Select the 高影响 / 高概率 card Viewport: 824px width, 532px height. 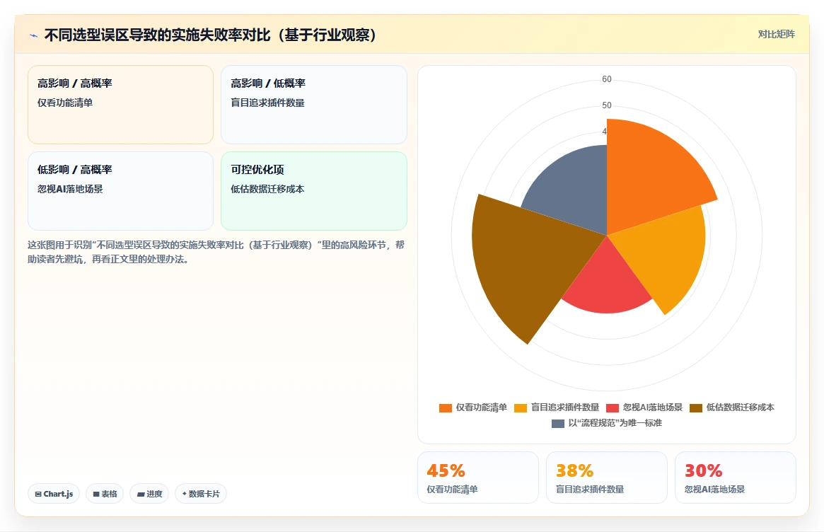click(120, 105)
